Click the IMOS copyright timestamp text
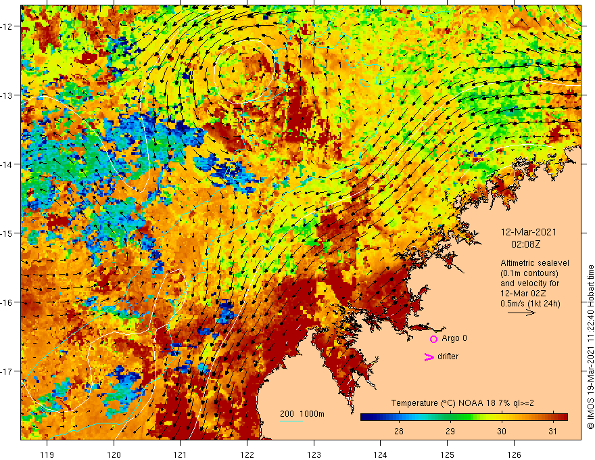 (x=590, y=347)
